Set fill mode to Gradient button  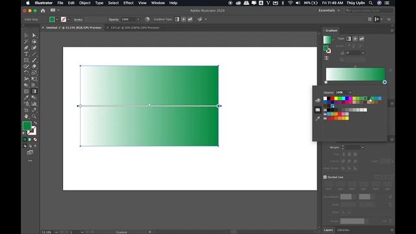pos(30,140)
